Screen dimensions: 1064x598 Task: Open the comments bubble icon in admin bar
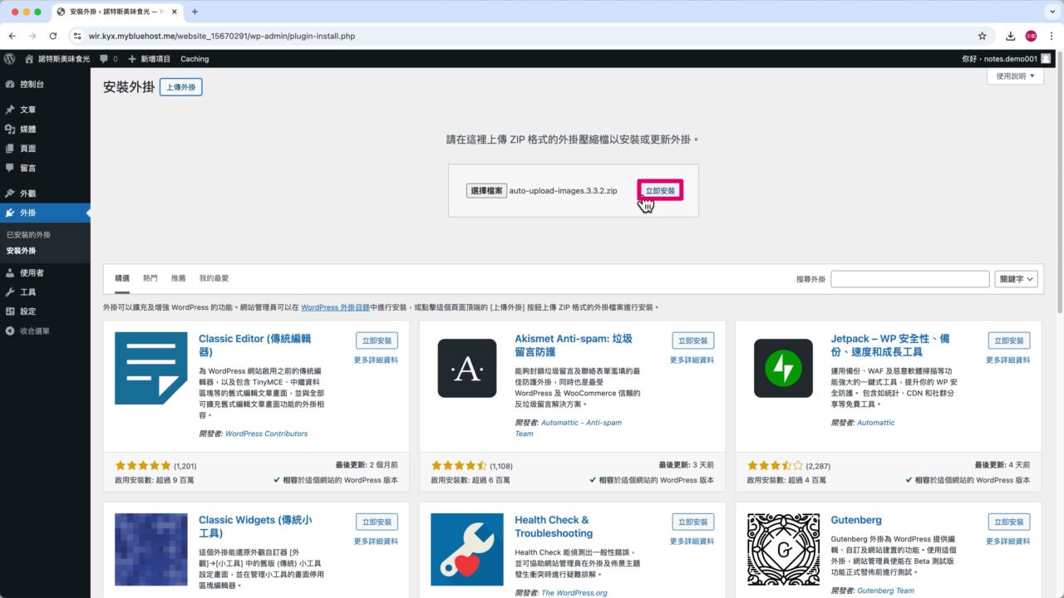(104, 59)
